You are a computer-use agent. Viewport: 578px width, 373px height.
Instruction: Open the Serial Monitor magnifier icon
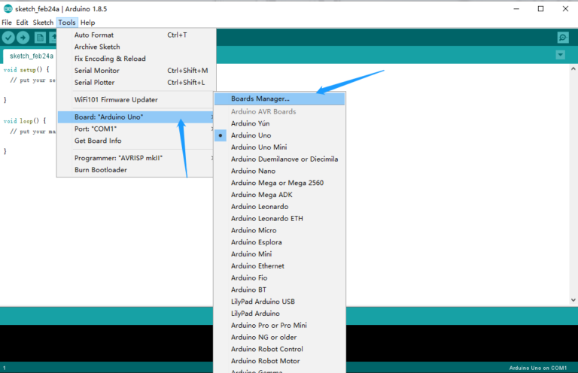click(x=562, y=38)
